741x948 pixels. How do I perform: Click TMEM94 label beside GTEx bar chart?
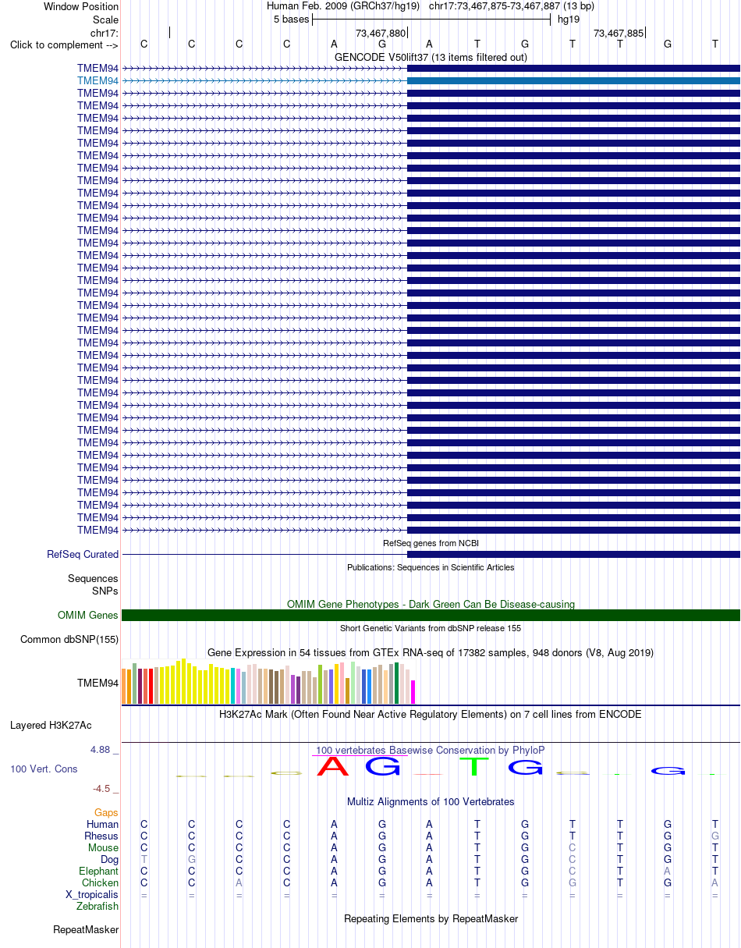tap(97, 683)
